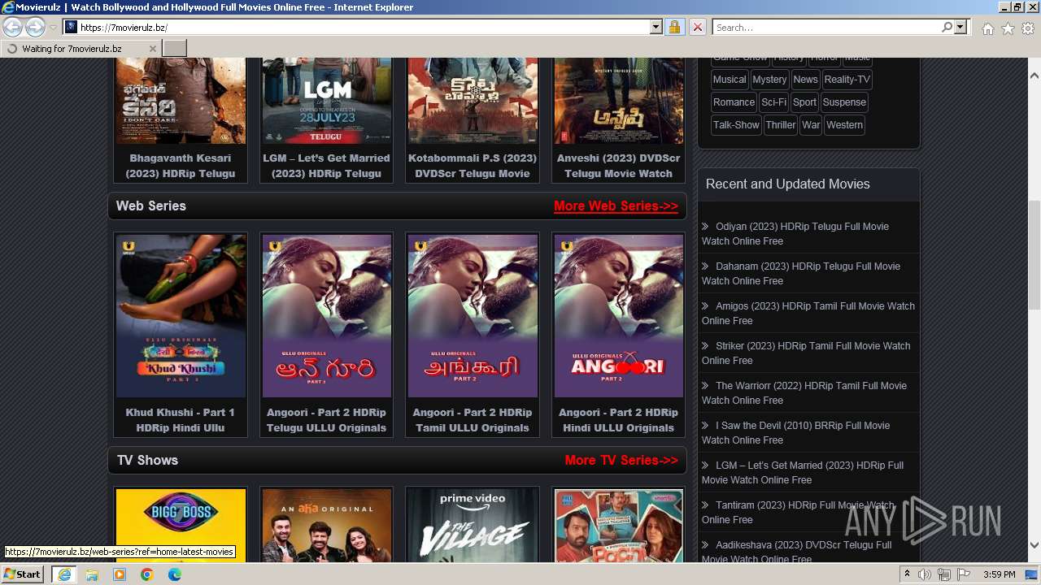
Task: Open the Khud Khushi Part 1 poster
Action: (x=181, y=316)
